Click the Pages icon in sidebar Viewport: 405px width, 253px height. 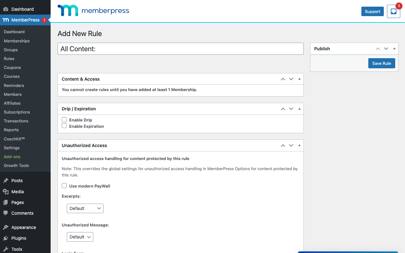pos(6,202)
